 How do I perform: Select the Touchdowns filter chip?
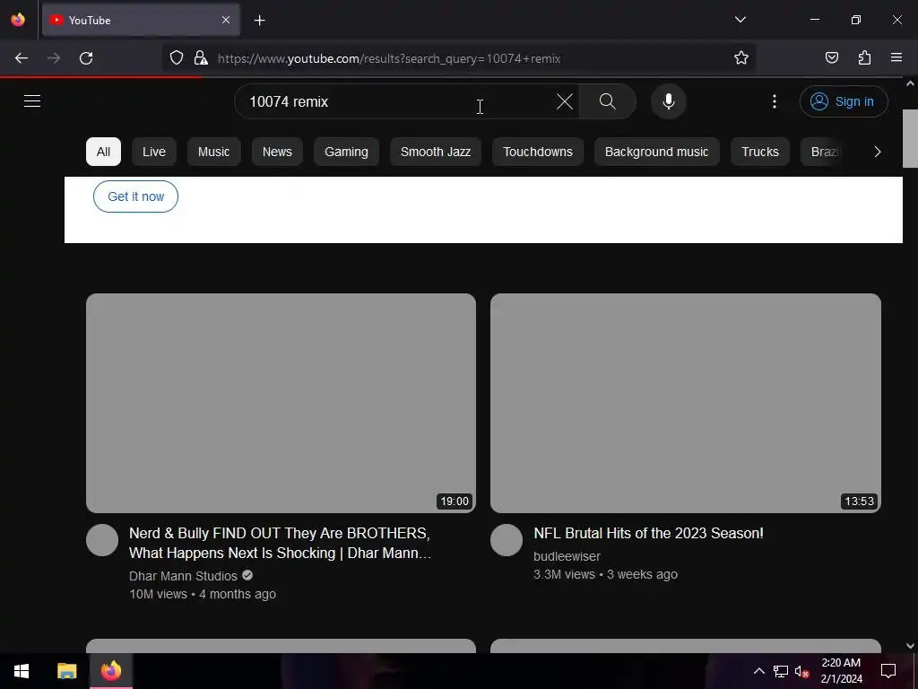click(x=538, y=152)
